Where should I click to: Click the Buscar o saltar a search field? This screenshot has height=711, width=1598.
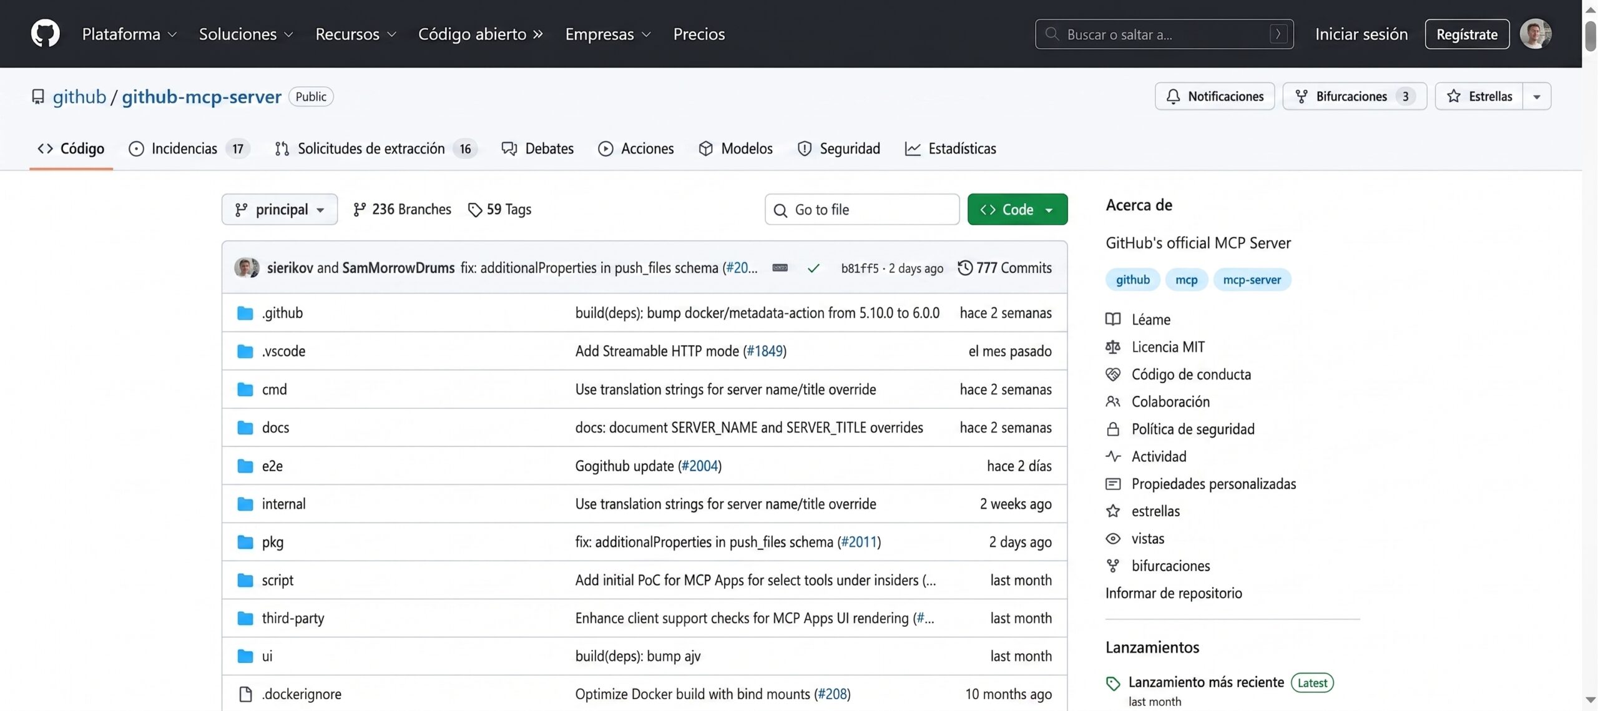coord(1164,34)
